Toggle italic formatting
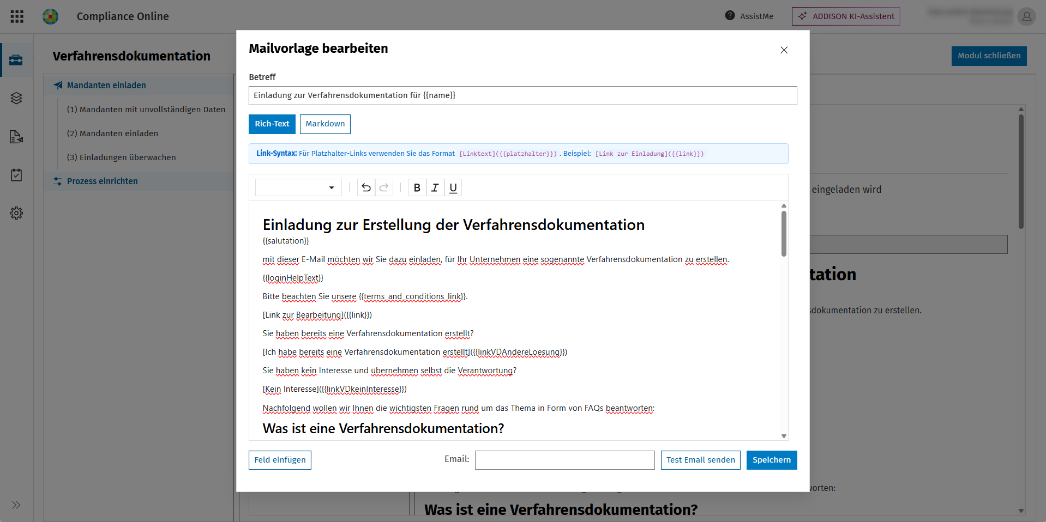This screenshot has height=522, width=1046. (x=435, y=187)
